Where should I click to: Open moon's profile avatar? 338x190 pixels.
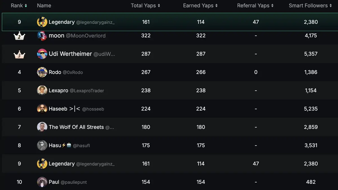pyautogui.click(x=42, y=36)
